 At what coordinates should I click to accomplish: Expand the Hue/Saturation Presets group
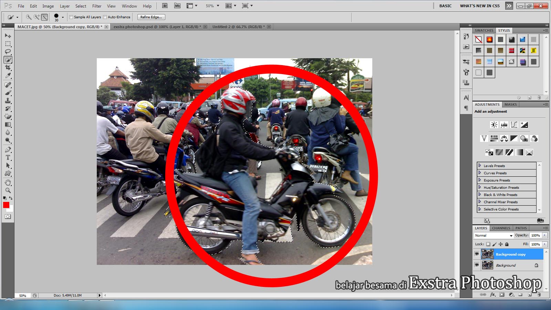[x=479, y=187]
